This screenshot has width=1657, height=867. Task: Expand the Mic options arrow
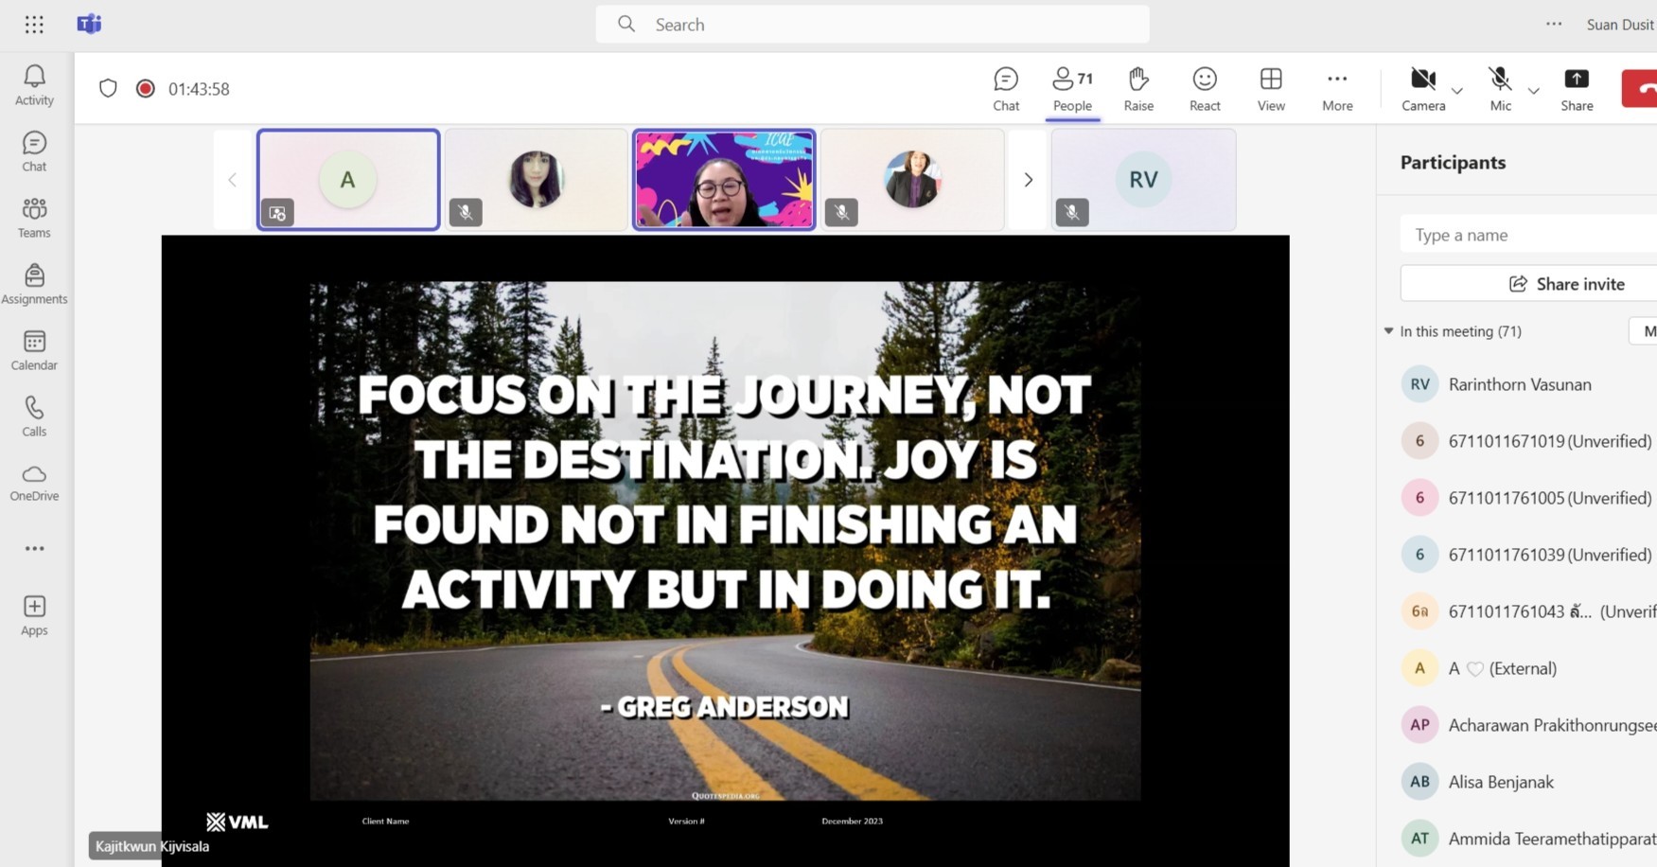(1534, 91)
